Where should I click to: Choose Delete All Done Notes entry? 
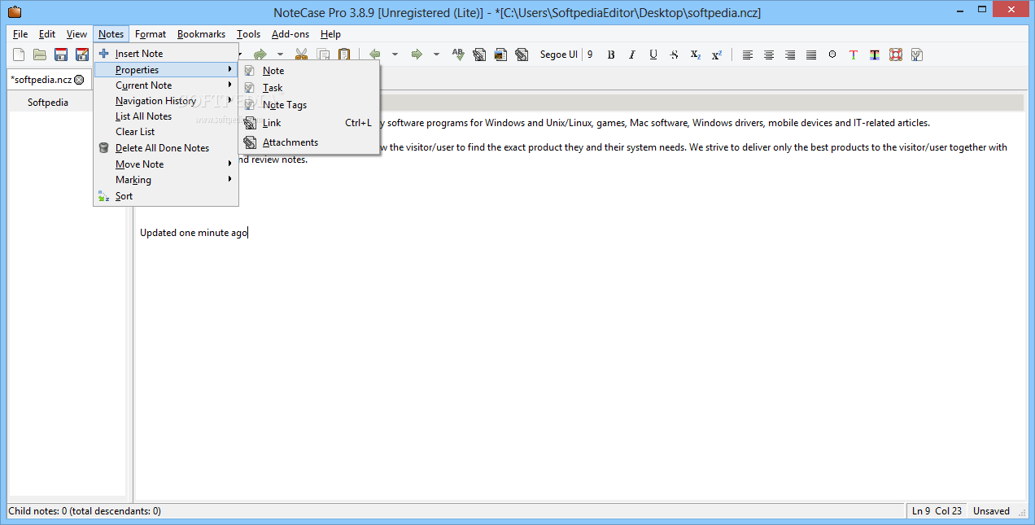[166, 148]
